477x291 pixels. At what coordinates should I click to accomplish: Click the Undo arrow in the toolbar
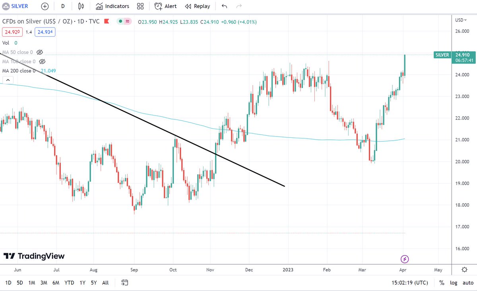pyautogui.click(x=223, y=6)
